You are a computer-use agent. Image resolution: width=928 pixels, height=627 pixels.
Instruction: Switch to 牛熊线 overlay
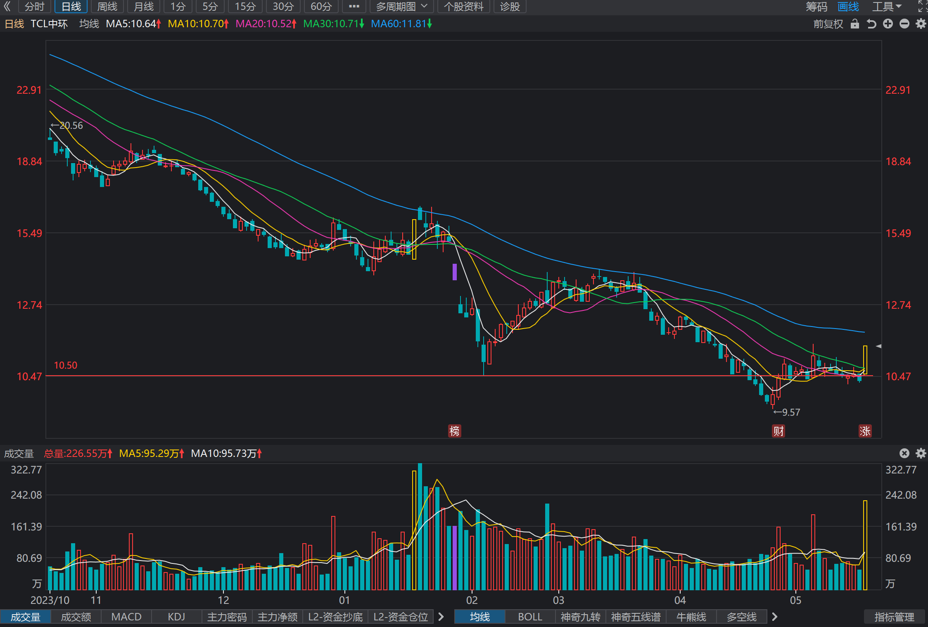pyautogui.click(x=691, y=617)
